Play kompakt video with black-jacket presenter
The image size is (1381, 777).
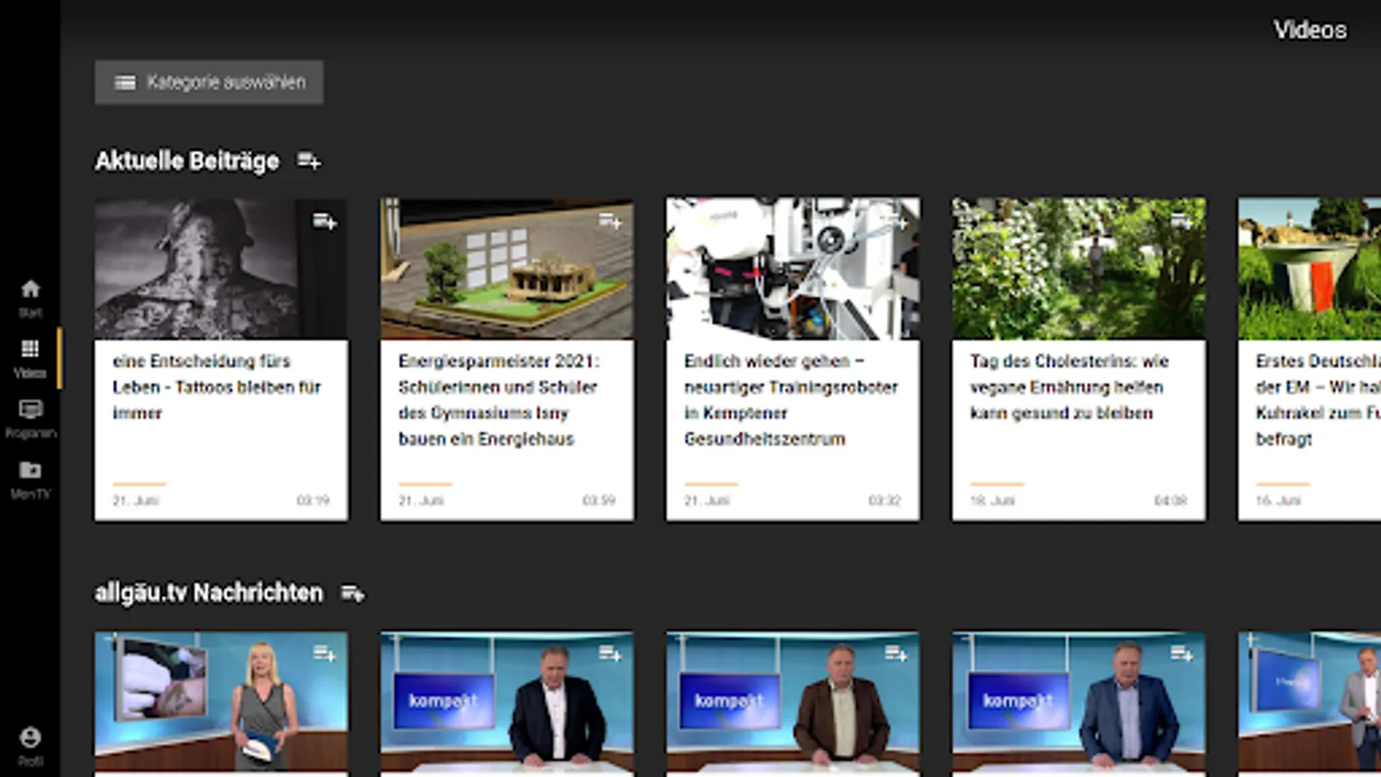click(507, 702)
